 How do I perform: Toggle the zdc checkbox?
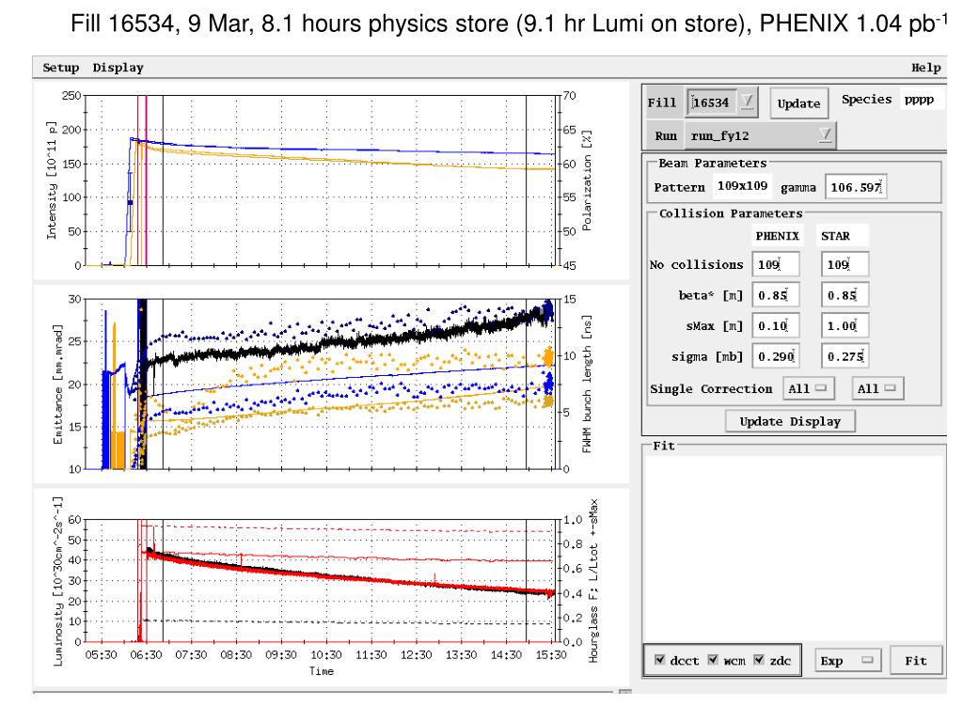coord(759,659)
